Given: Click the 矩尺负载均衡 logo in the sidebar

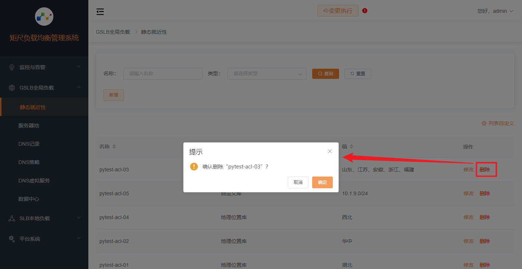Looking at the screenshot, I should click(44, 17).
